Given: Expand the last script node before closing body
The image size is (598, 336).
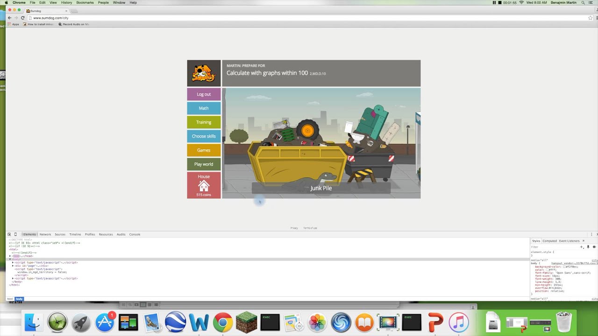Looking at the screenshot, I should coord(13,279).
